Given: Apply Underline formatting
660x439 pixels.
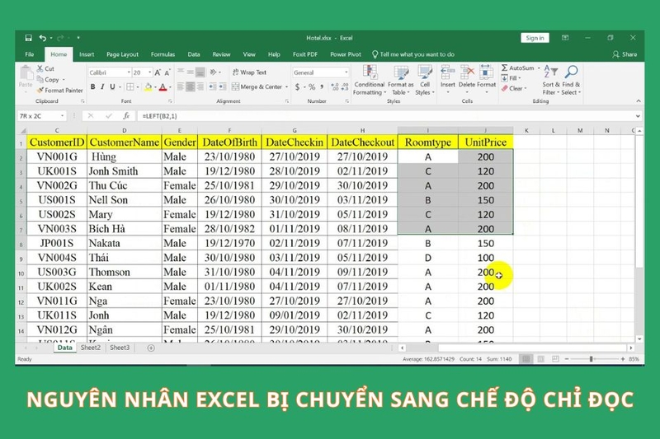Looking at the screenshot, I should 112,87.
